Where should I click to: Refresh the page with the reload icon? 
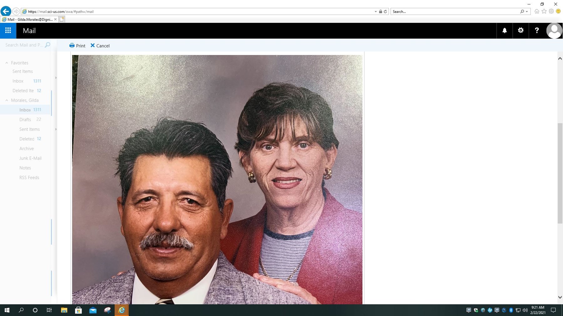[x=385, y=11]
